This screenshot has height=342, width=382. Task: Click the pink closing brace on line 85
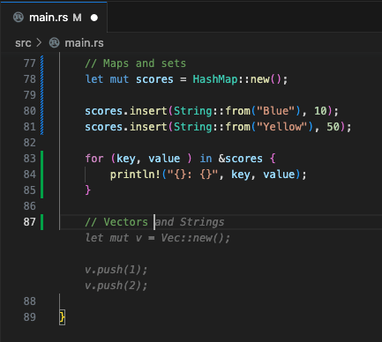coord(88,190)
